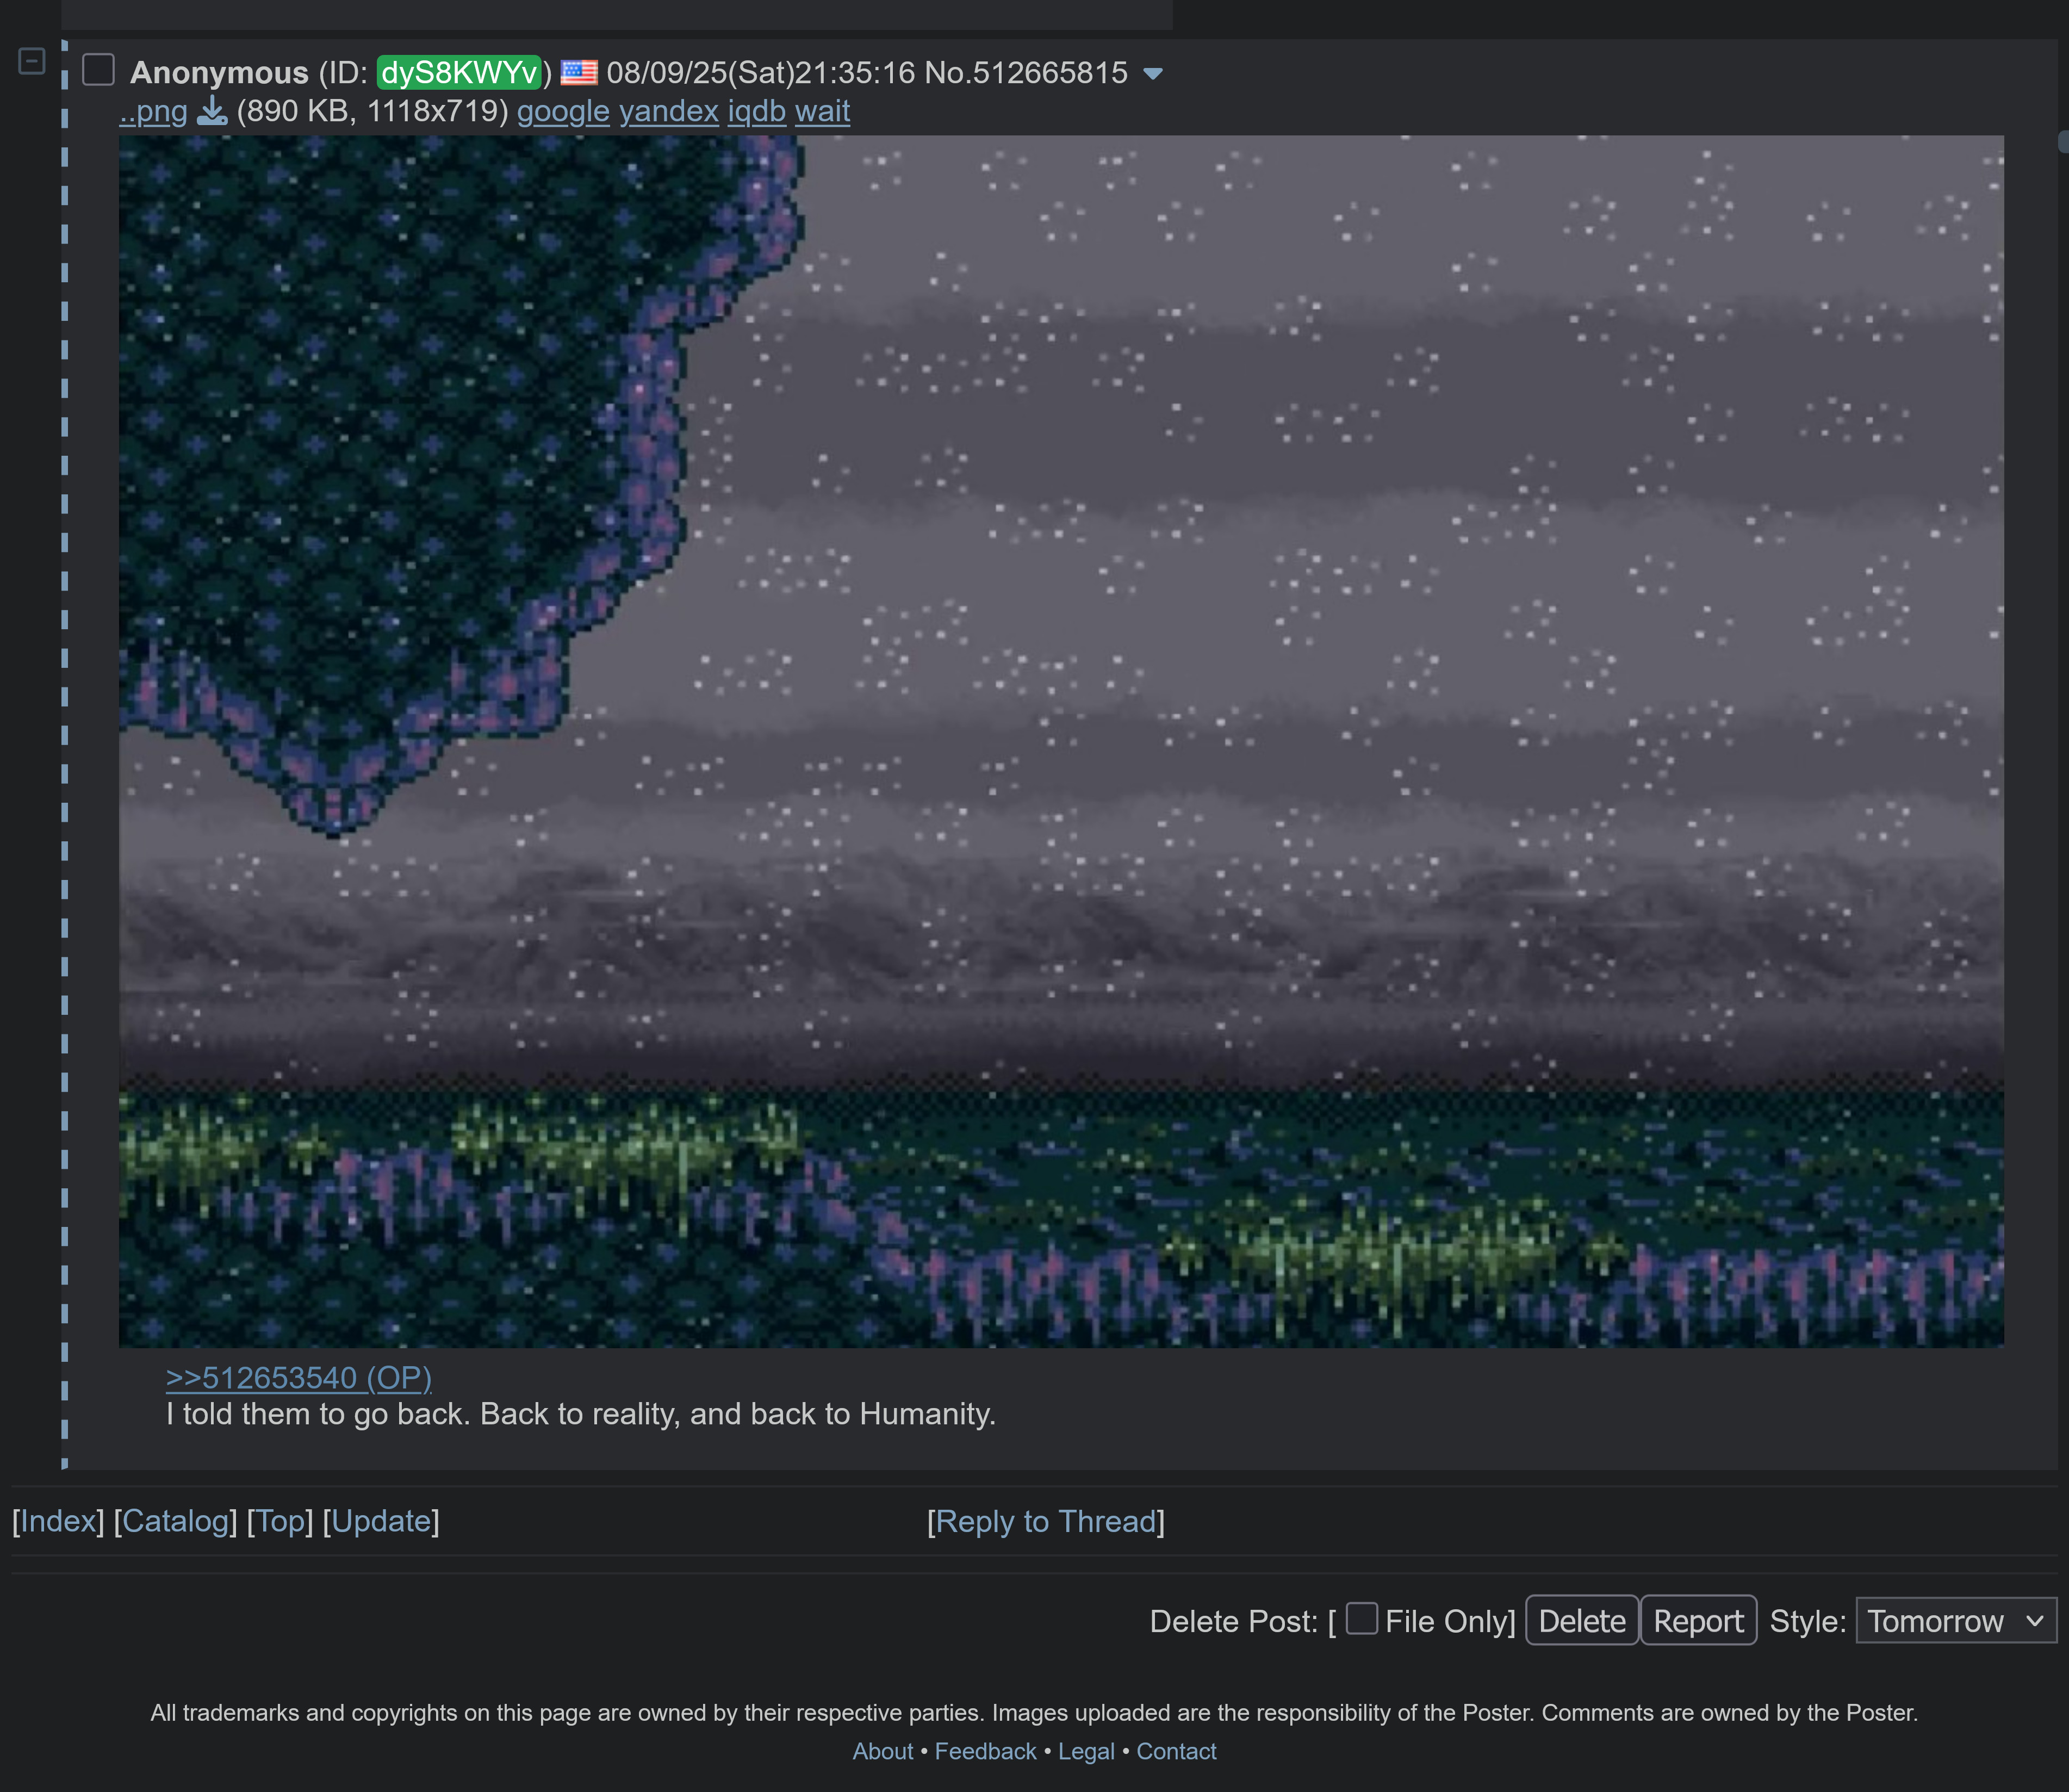The width and height of the screenshot is (2069, 1792).
Task: Collapse the post with minus icon
Action: [x=32, y=62]
